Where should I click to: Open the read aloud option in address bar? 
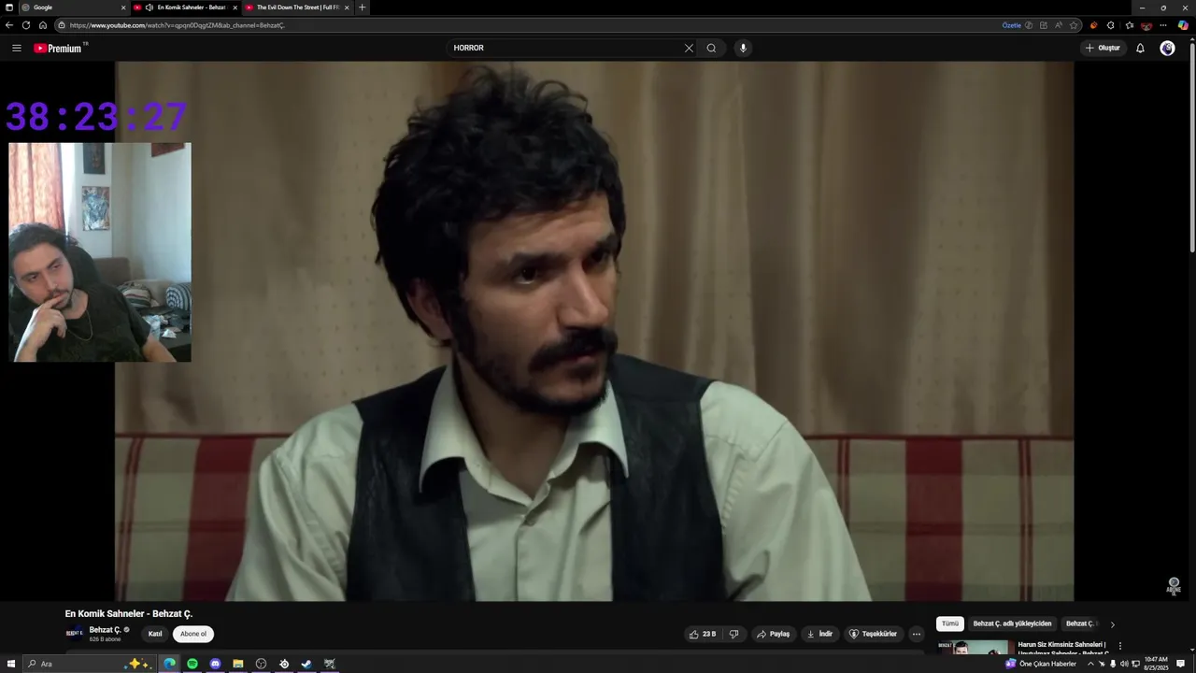(x=1059, y=25)
